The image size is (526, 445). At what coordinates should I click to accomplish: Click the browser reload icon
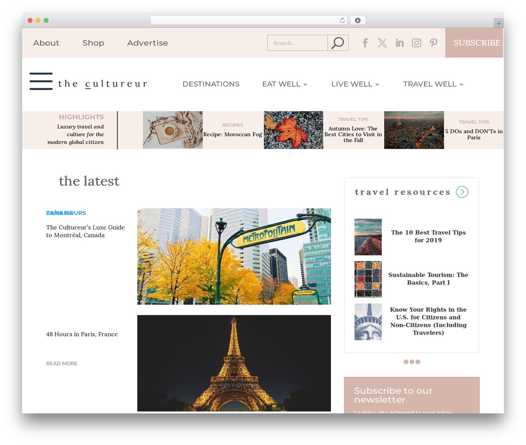coord(342,20)
